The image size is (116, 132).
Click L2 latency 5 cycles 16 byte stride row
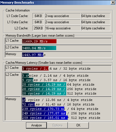pos(56,80)
